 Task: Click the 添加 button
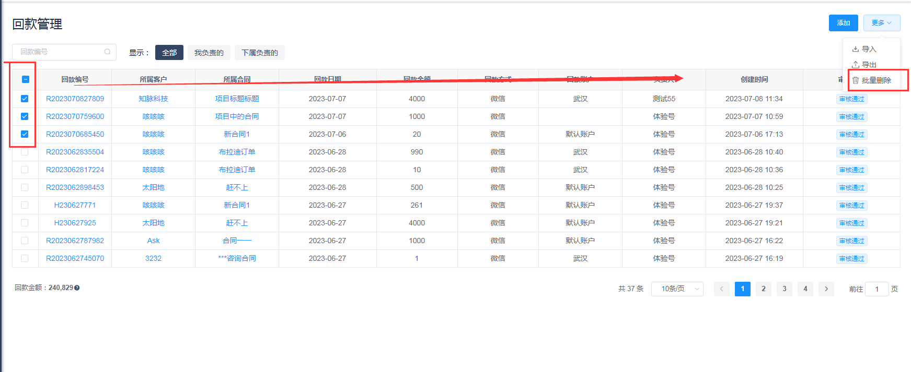(x=843, y=23)
